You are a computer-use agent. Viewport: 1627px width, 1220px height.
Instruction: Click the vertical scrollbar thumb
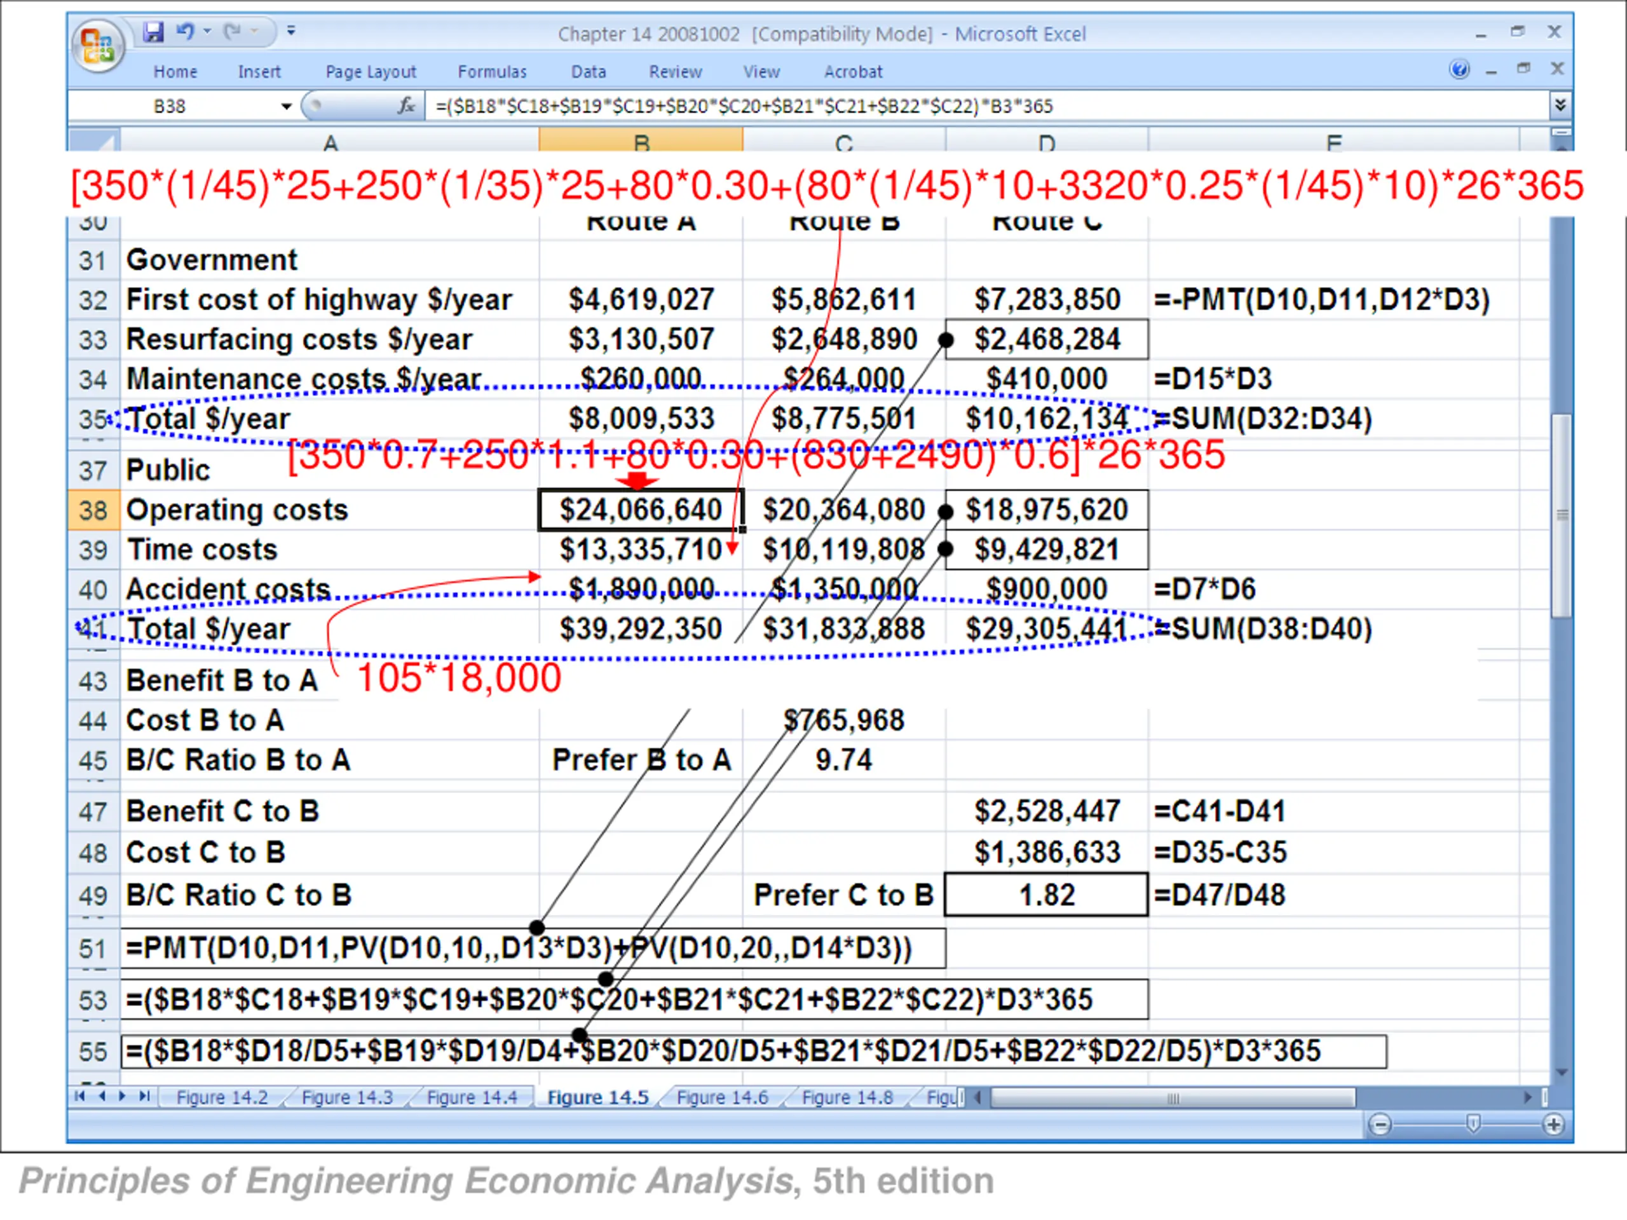(x=1562, y=515)
